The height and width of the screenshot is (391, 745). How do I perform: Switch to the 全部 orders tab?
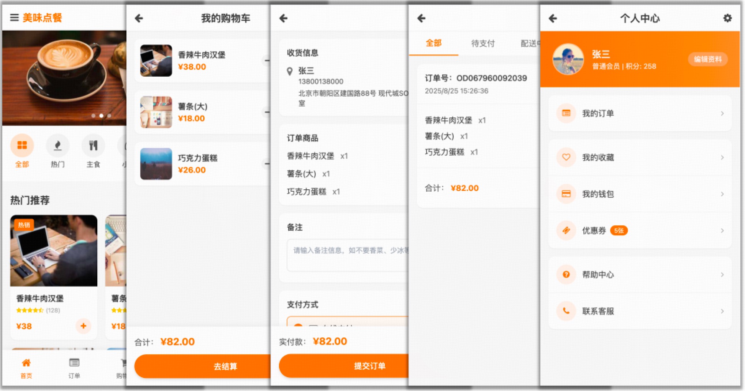pyautogui.click(x=433, y=43)
